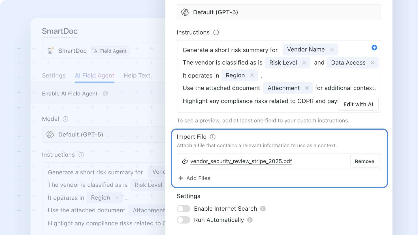Click the info icon beside Instructions
This screenshot has height=235, width=418.
coord(216,33)
